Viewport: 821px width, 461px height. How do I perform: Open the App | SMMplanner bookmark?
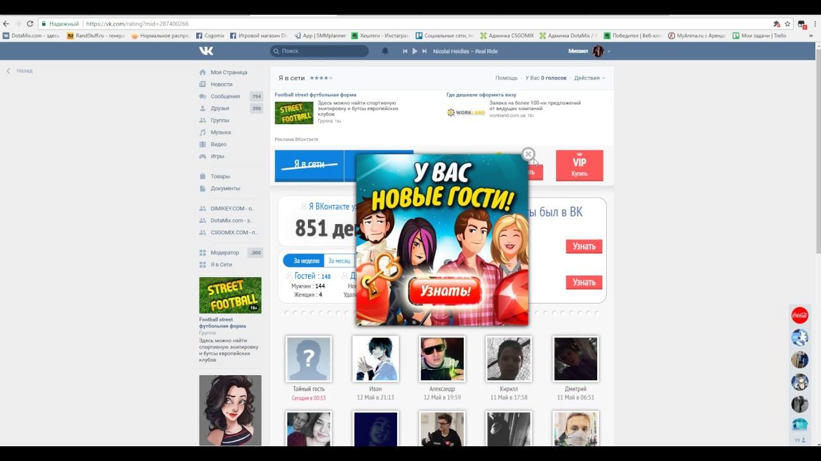319,36
